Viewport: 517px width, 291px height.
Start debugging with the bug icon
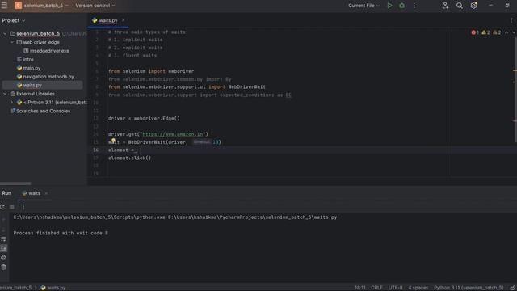[x=402, y=6]
